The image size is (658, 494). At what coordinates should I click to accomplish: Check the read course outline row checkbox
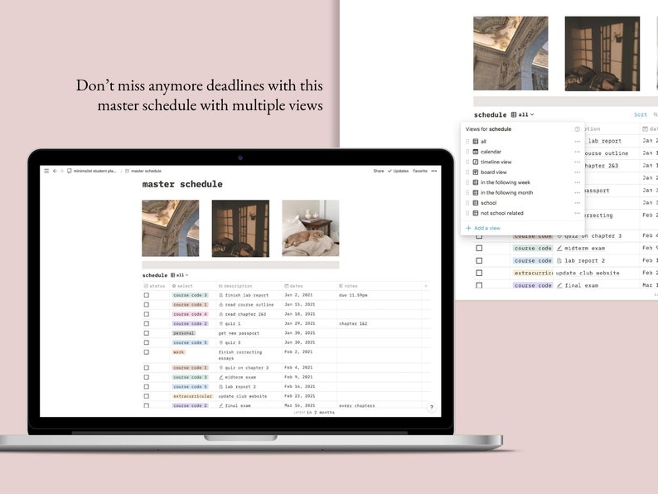tap(147, 305)
